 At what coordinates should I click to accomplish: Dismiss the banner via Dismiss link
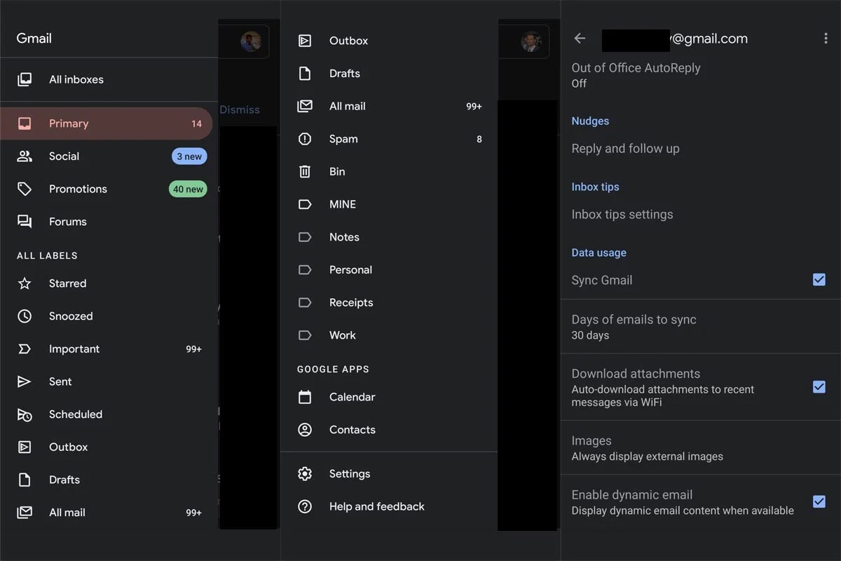coord(240,109)
